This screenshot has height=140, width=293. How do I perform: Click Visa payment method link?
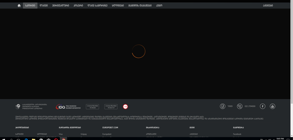(x=61, y=134)
